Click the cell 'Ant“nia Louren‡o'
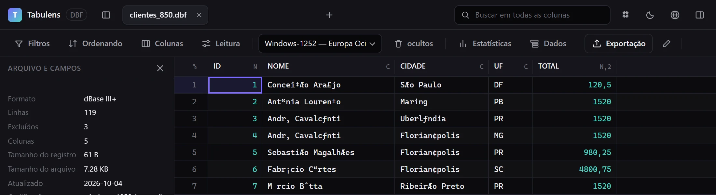The image size is (716, 195). [329, 102]
